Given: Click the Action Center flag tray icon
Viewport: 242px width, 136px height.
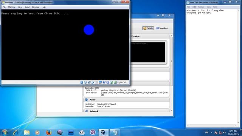Looking at the screenshot, I should (216, 133).
